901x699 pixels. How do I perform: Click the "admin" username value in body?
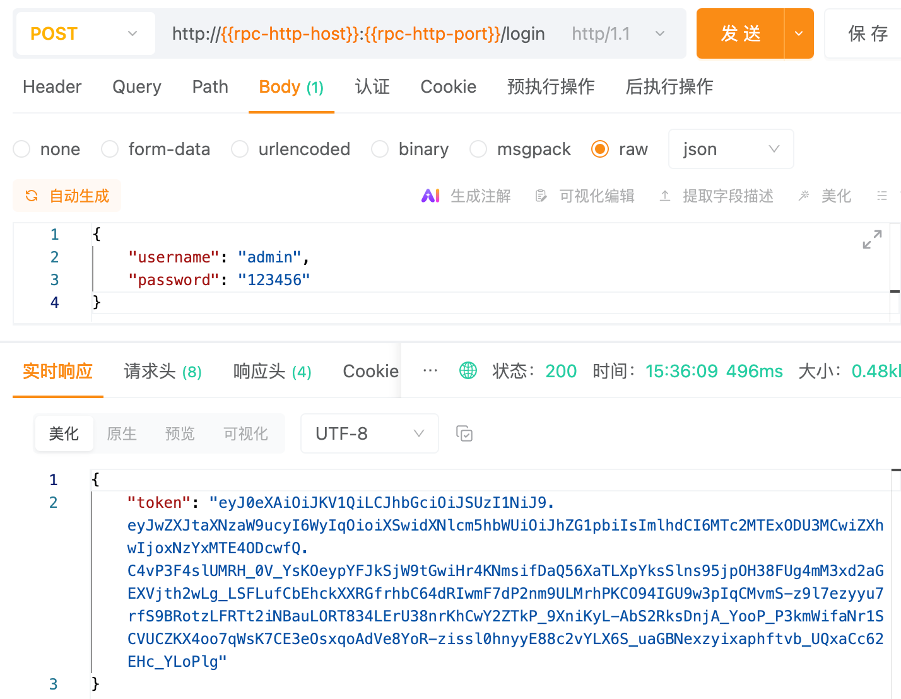point(269,257)
